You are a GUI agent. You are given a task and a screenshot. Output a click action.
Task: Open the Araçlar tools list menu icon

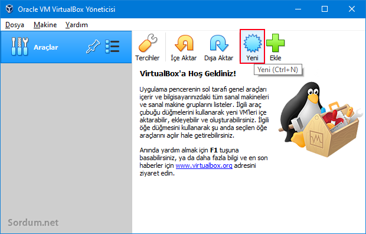[x=112, y=47]
